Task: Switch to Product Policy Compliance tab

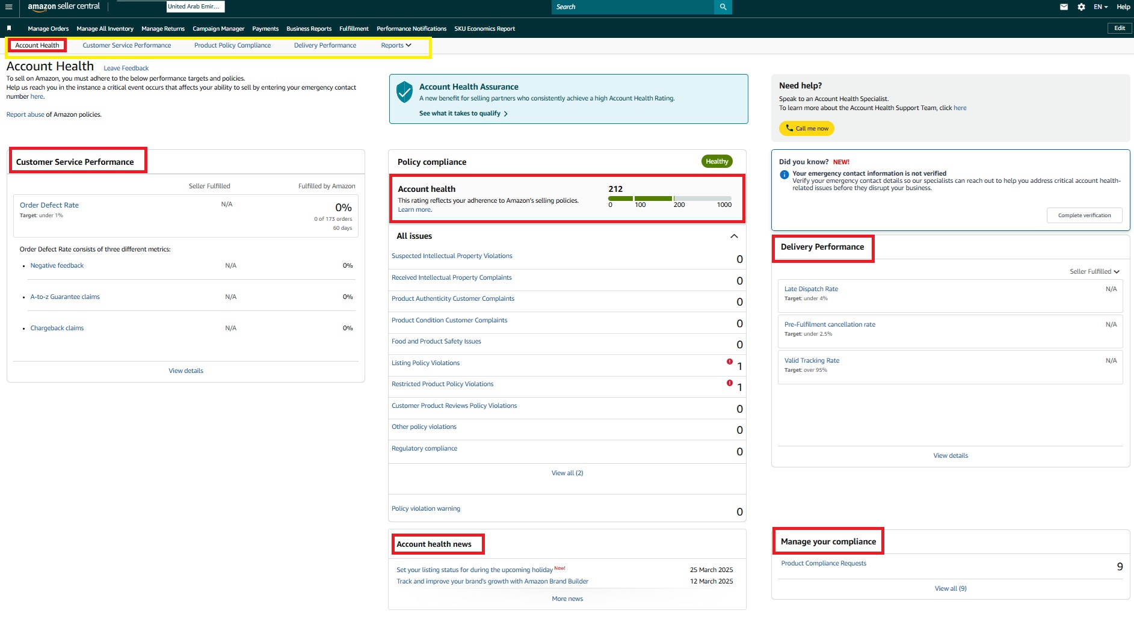Action: point(232,45)
